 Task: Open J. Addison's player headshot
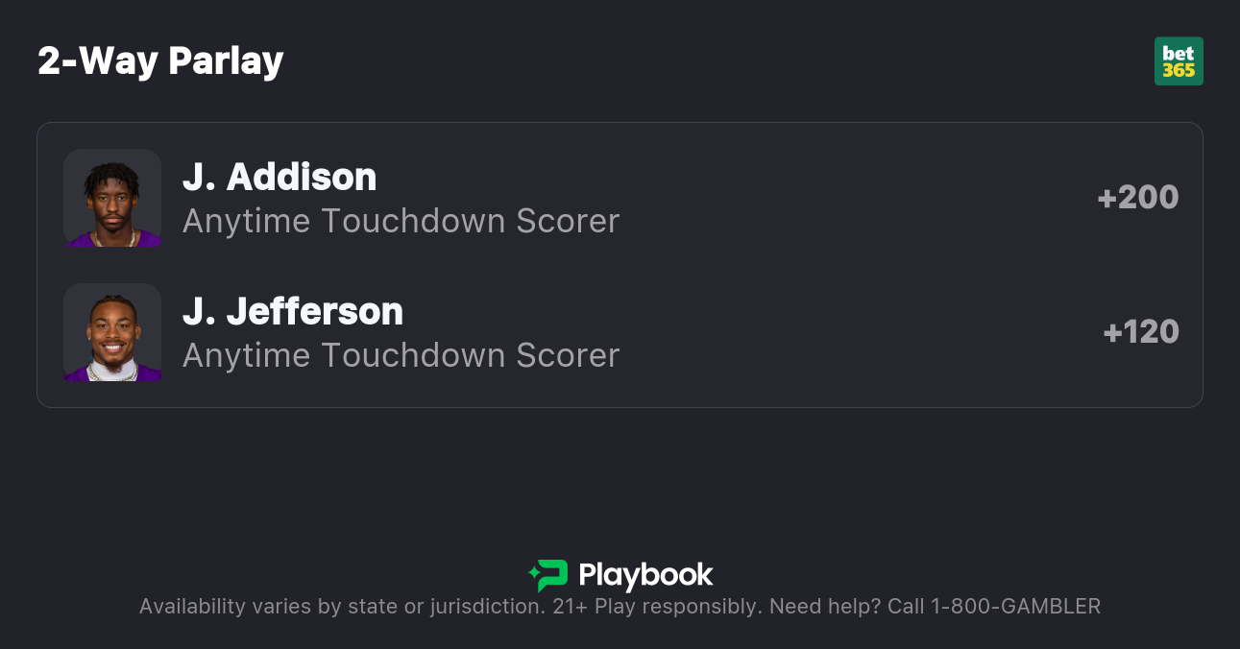click(112, 198)
